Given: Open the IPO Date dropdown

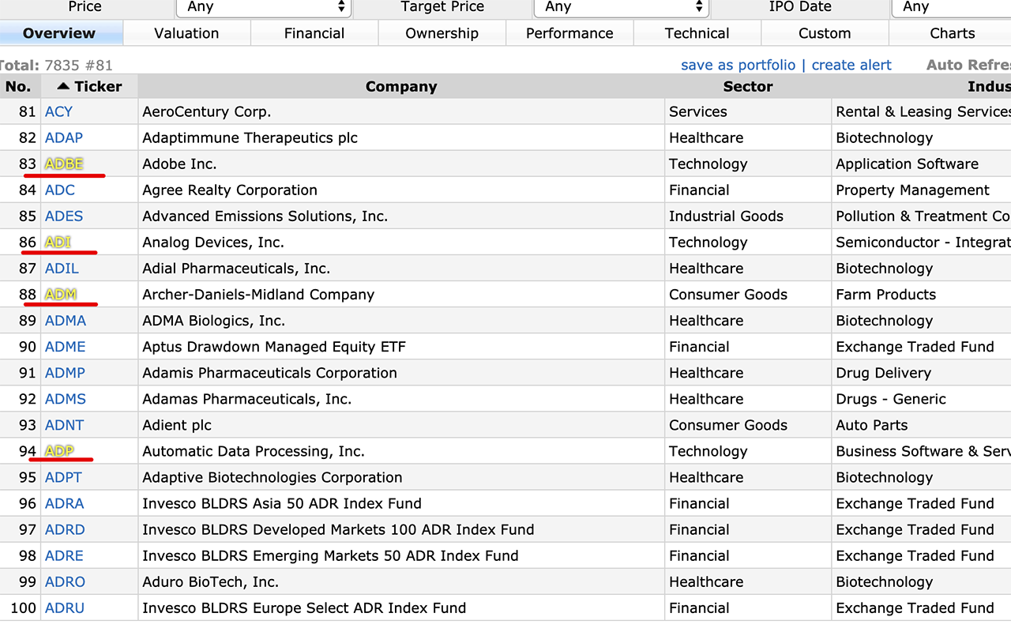Looking at the screenshot, I should [951, 7].
